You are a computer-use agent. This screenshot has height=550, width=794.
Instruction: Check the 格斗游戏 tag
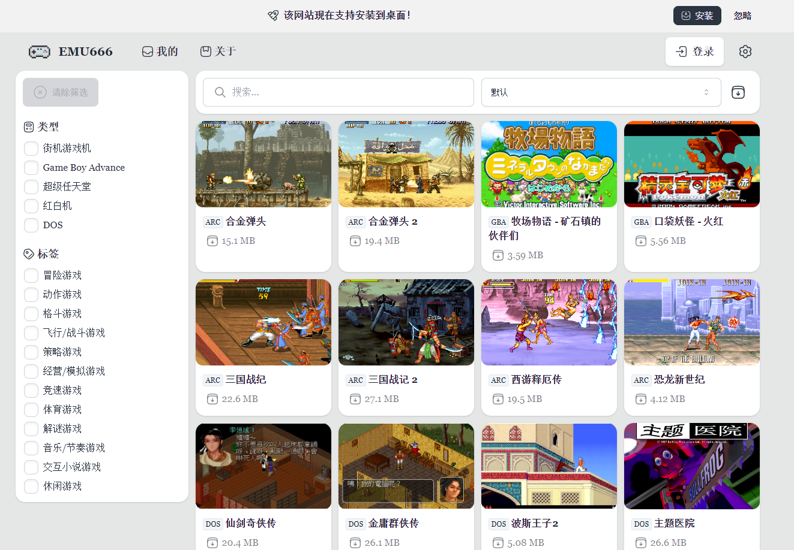coord(31,314)
